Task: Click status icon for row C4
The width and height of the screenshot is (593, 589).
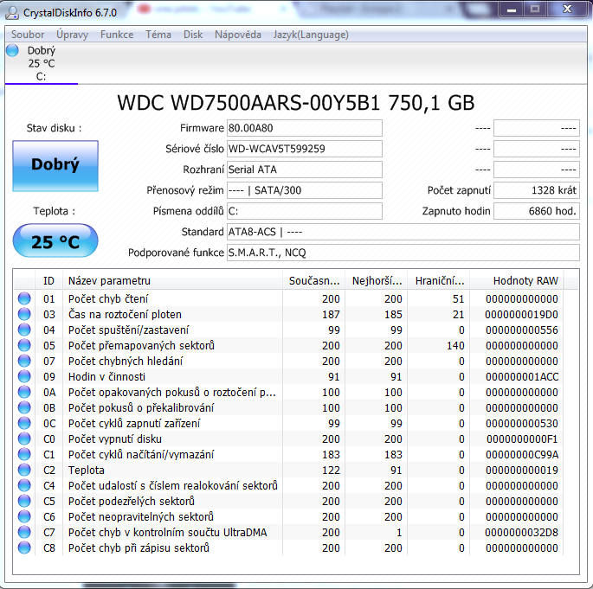Action: 24,485
